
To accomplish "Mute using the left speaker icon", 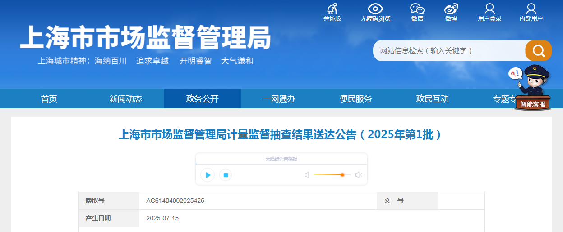I will [x=307, y=175].
